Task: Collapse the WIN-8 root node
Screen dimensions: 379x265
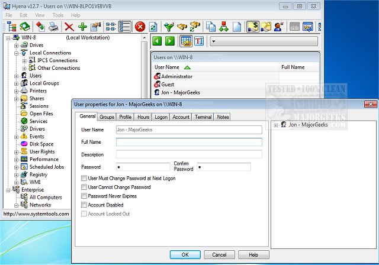Action: click(8, 38)
